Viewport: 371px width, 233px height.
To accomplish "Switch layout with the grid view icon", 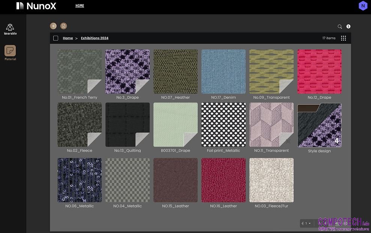I will point(343,38).
